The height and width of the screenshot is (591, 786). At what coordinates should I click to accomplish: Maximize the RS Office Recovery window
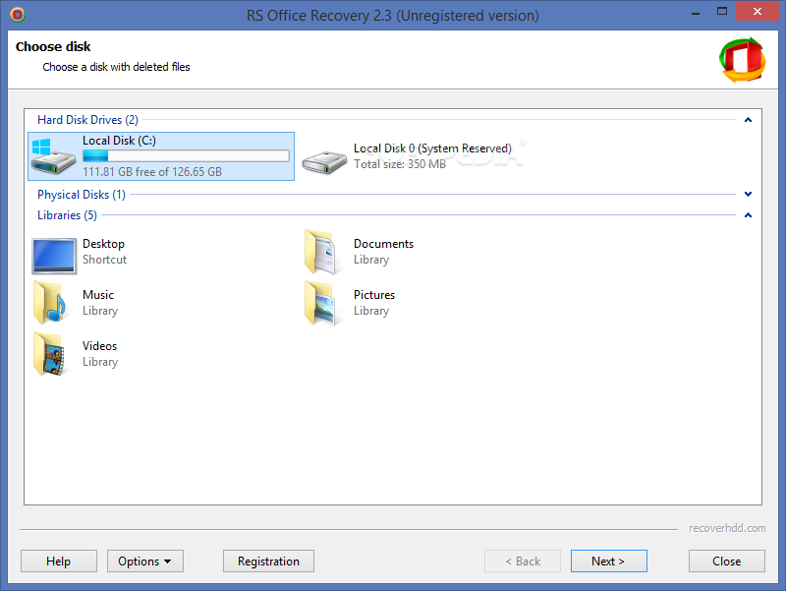tap(722, 11)
